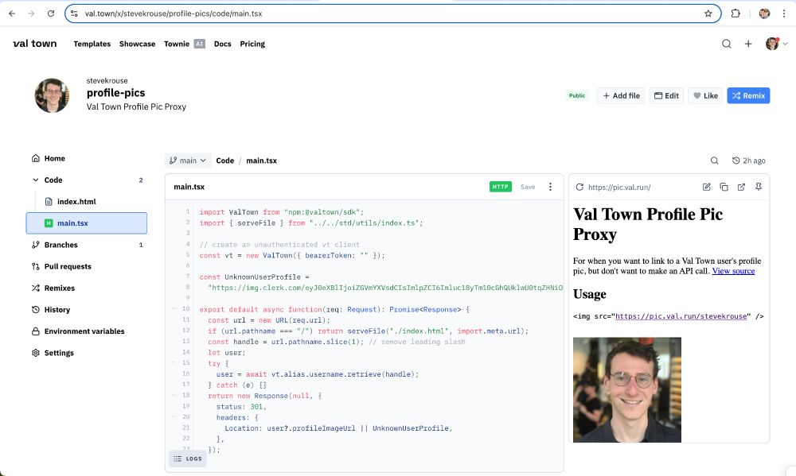Save the main.tsx file
The image size is (796, 476).
[x=528, y=187]
